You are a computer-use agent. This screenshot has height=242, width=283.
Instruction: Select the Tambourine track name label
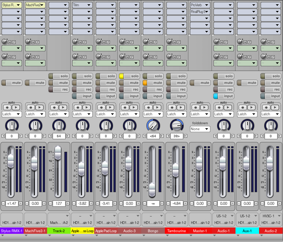pyautogui.click(x=177, y=231)
